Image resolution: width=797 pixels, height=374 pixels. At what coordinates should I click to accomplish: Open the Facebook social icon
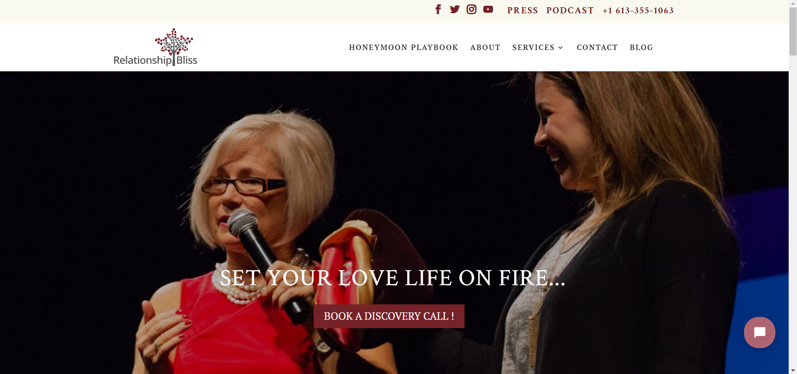click(438, 10)
